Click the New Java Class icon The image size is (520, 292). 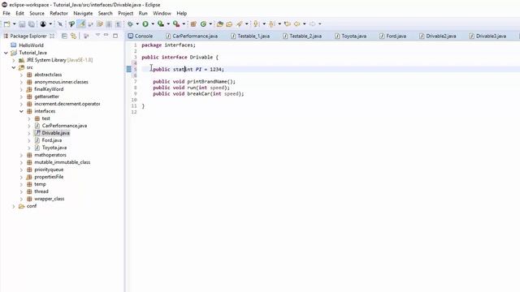203,24
